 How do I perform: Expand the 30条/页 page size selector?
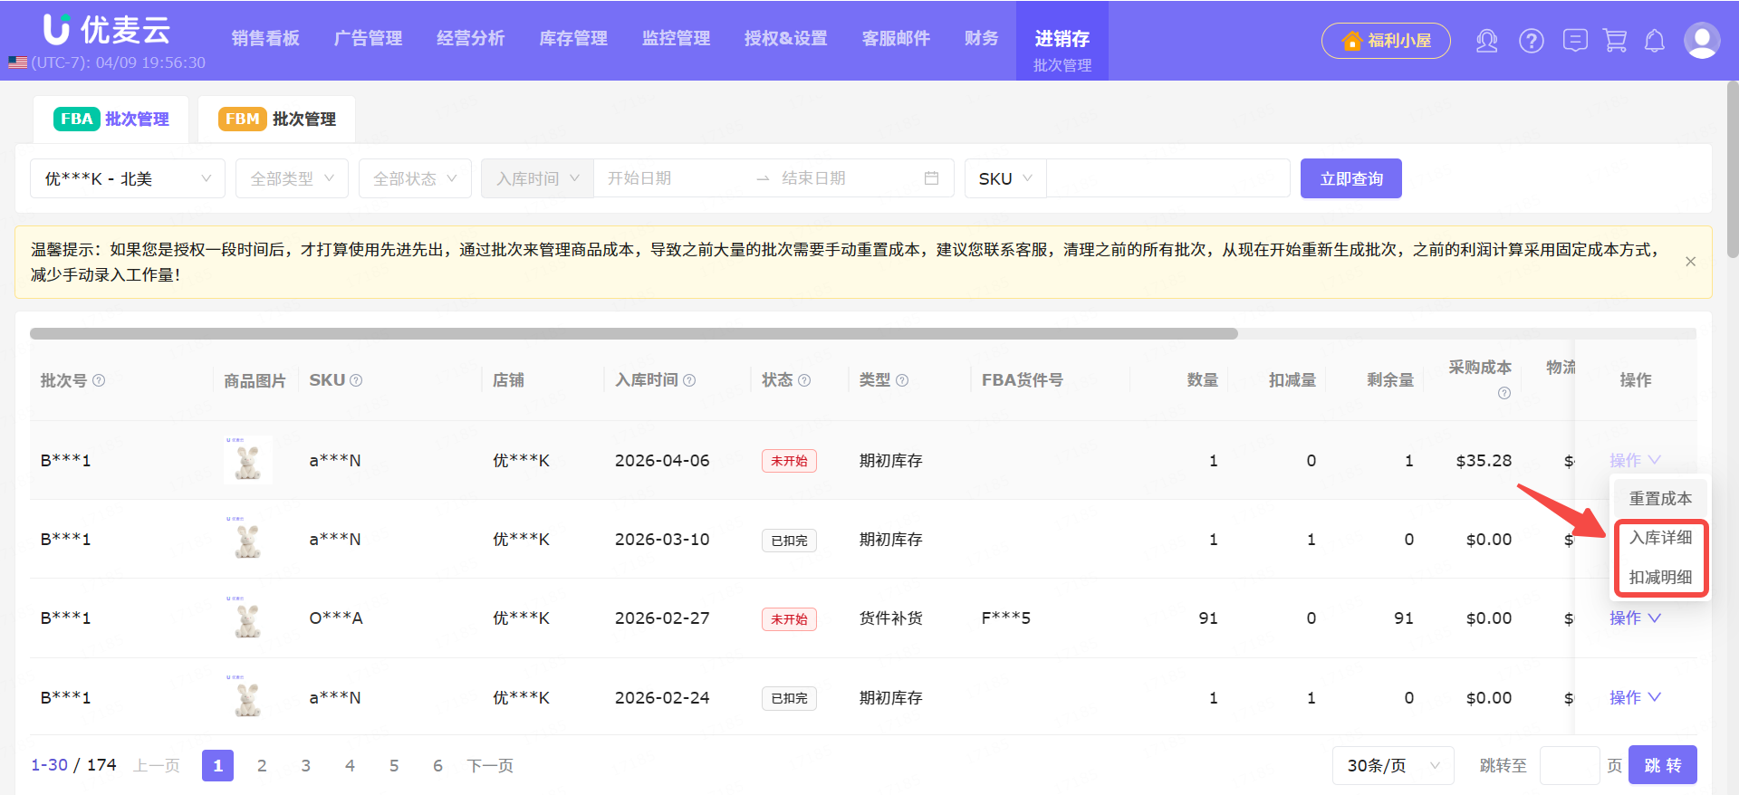click(x=1392, y=765)
